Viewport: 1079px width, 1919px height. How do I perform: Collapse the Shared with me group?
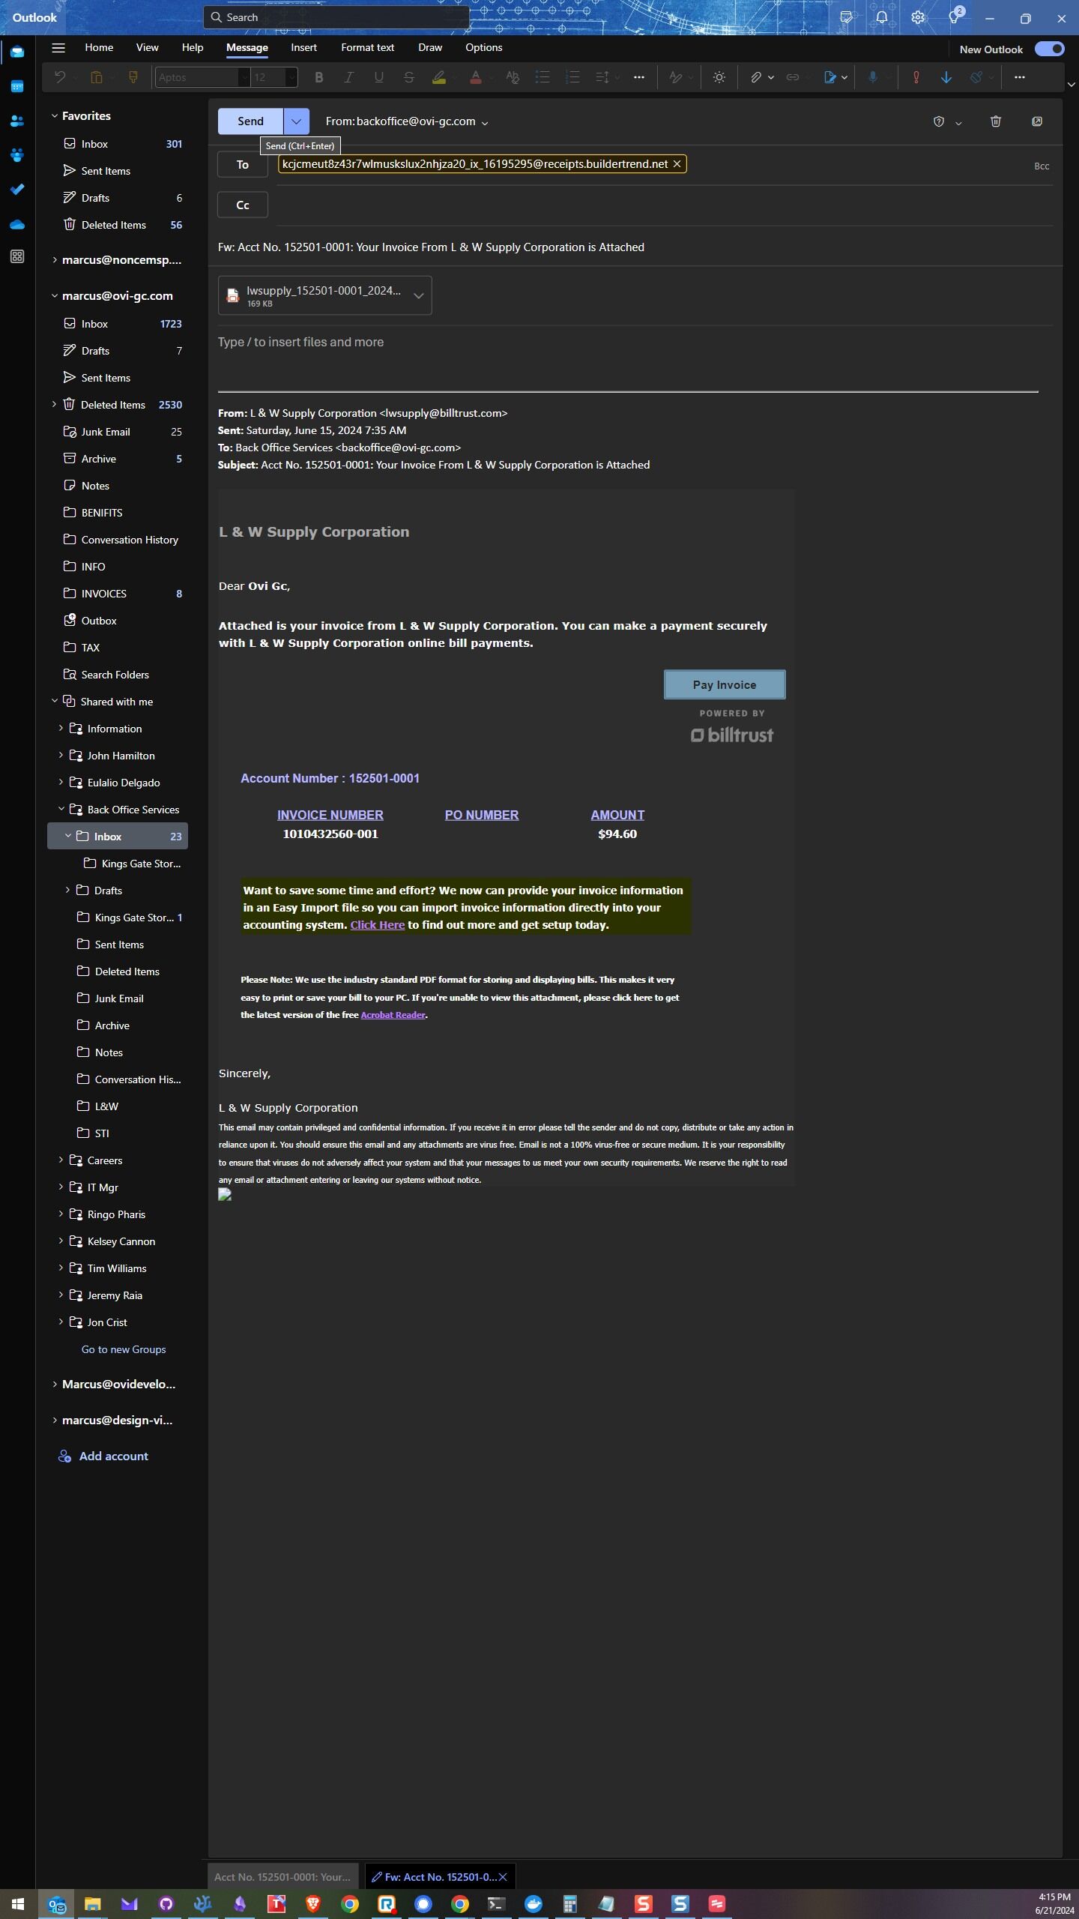pyautogui.click(x=55, y=702)
